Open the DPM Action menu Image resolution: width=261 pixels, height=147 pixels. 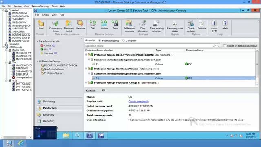[x=45, y=15]
